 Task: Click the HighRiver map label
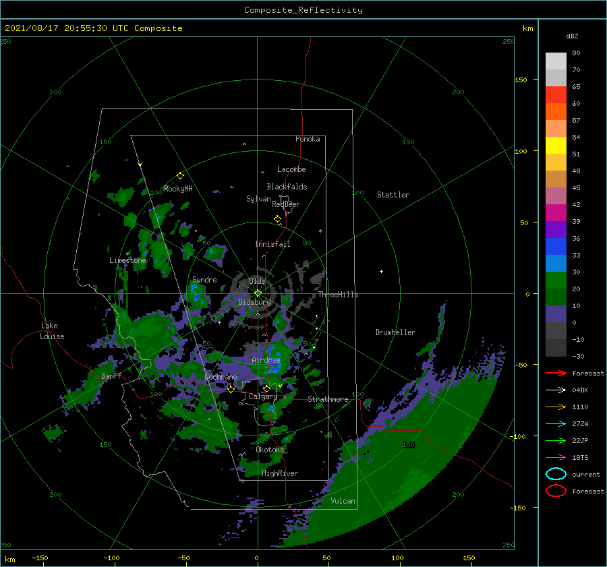(x=280, y=473)
